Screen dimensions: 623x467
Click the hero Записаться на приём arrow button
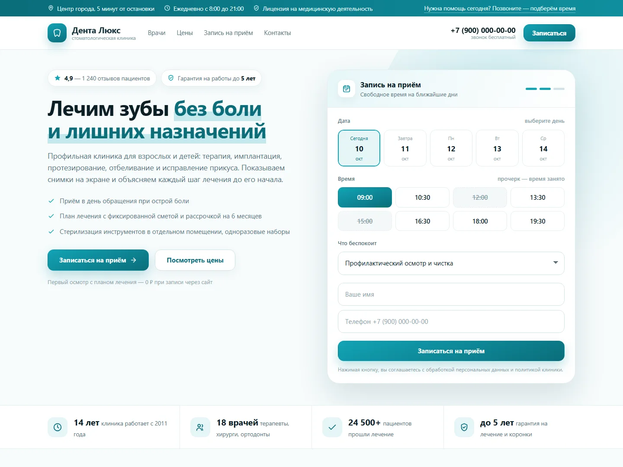[x=98, y=260]
